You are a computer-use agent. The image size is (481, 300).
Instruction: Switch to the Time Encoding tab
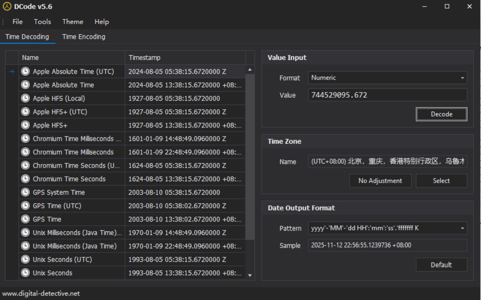point(84,37)
